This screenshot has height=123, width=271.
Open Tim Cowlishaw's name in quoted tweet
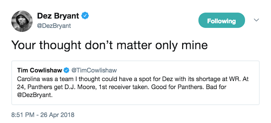pyautogui.click(x=39, y=70)
